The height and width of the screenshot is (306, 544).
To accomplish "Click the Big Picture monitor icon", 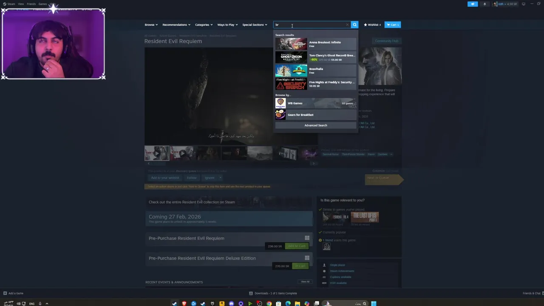I will pos(524,4).
